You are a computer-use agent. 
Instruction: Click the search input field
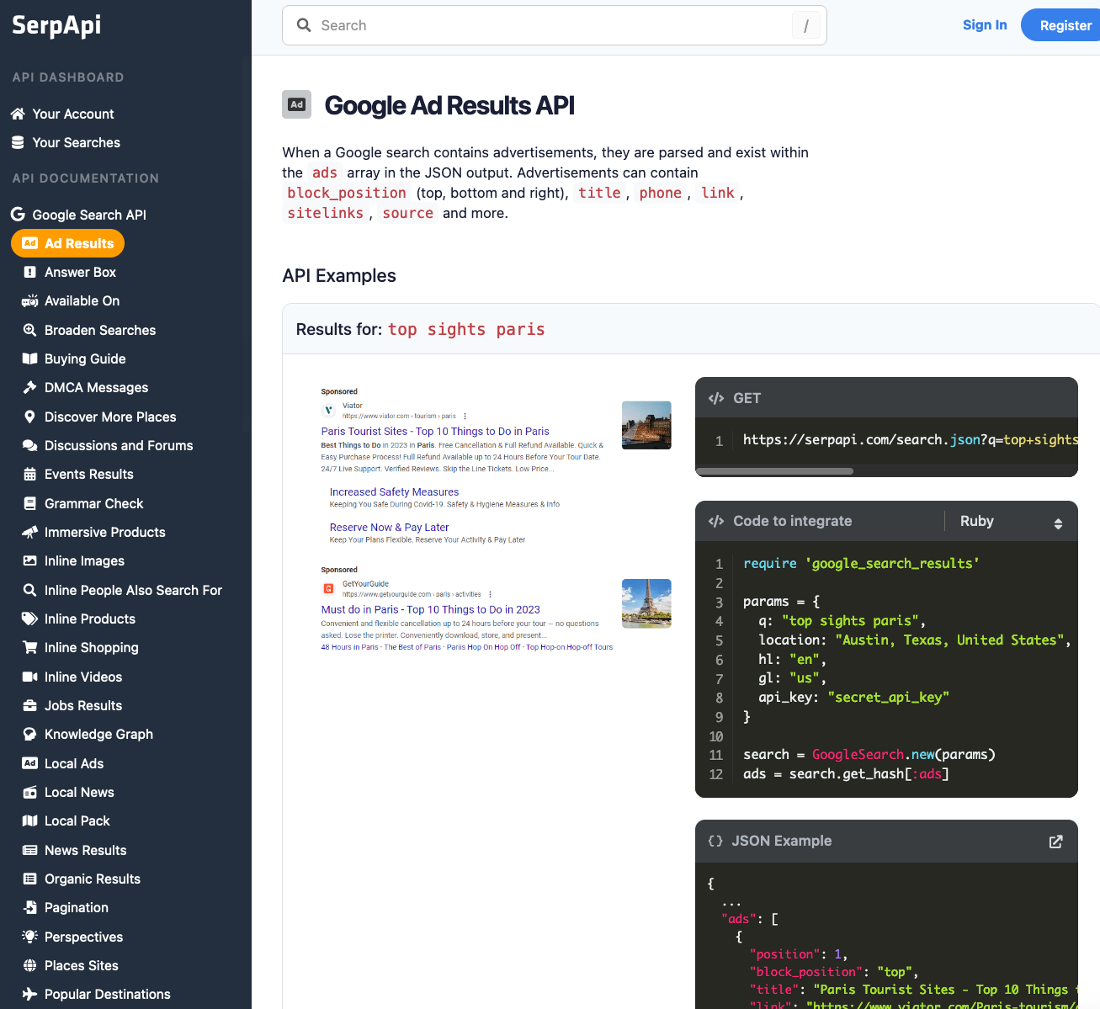tap(555, 25)
